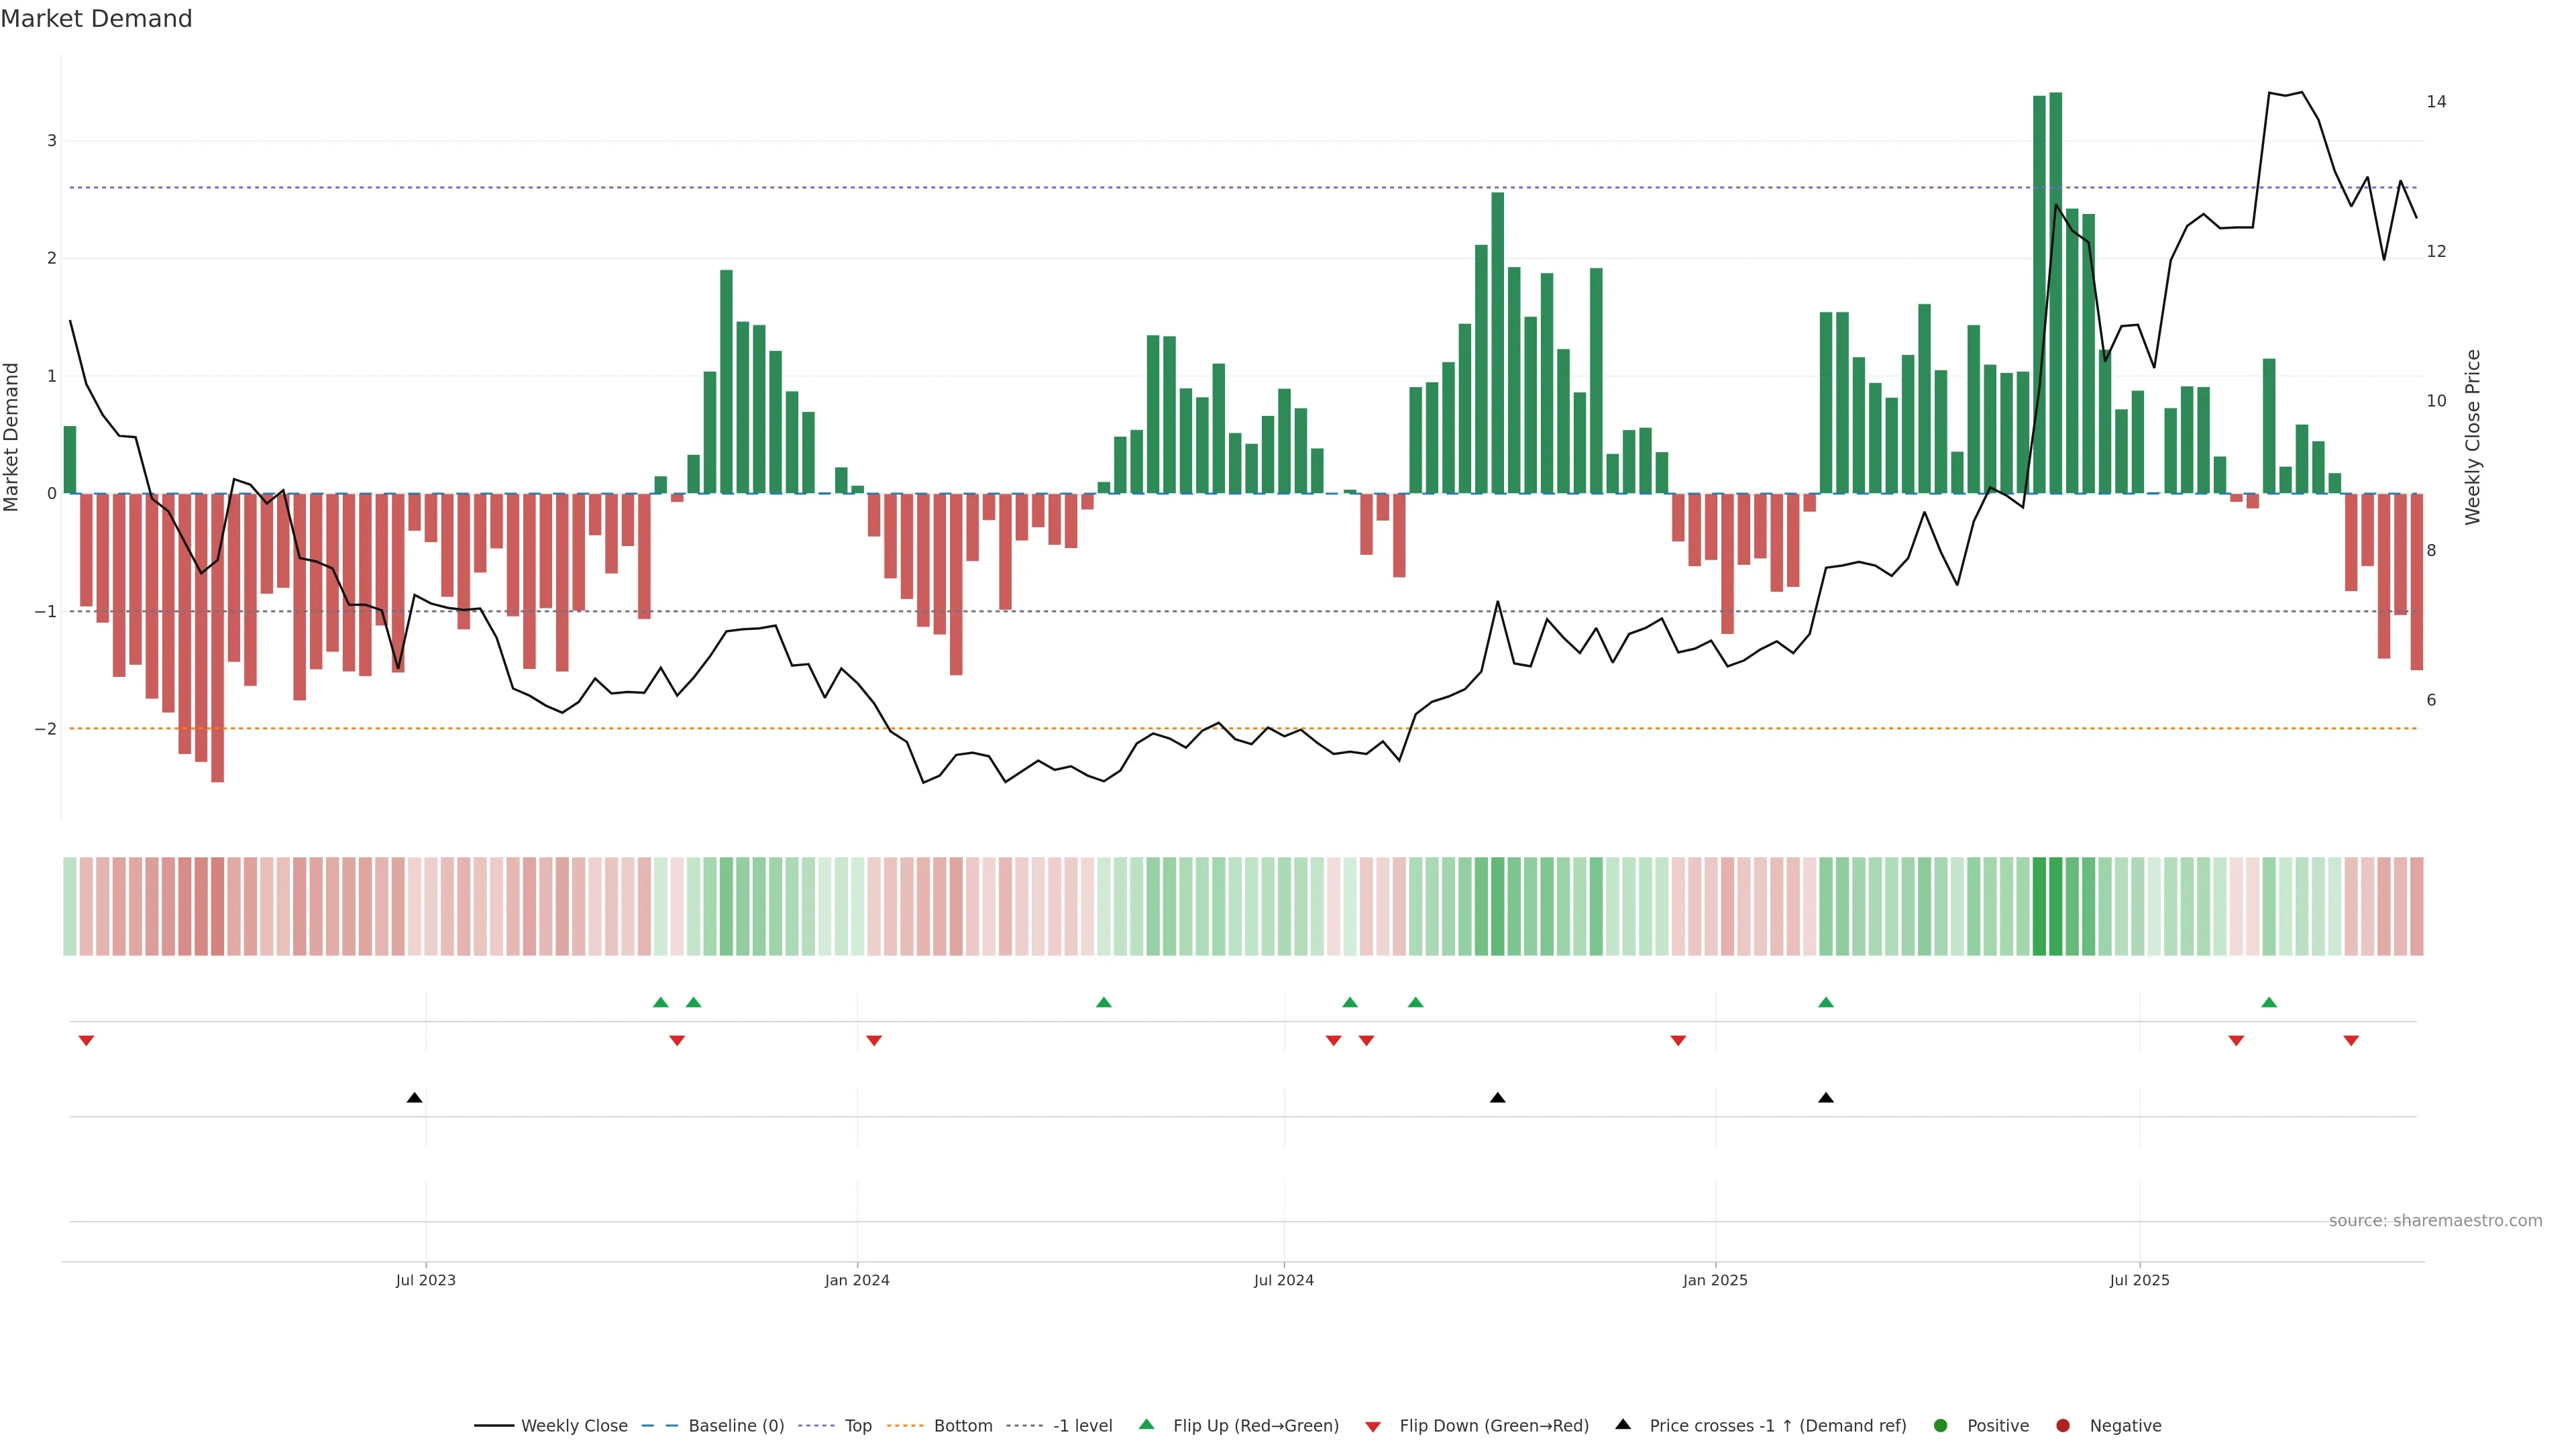Toggle Top dotted line legend entry
This screenshot has height=1449, width=2576.
click(x=857, y=1426)
